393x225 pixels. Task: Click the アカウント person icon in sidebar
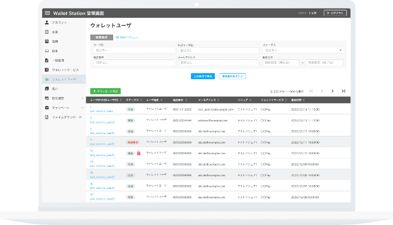pos(47,22)
